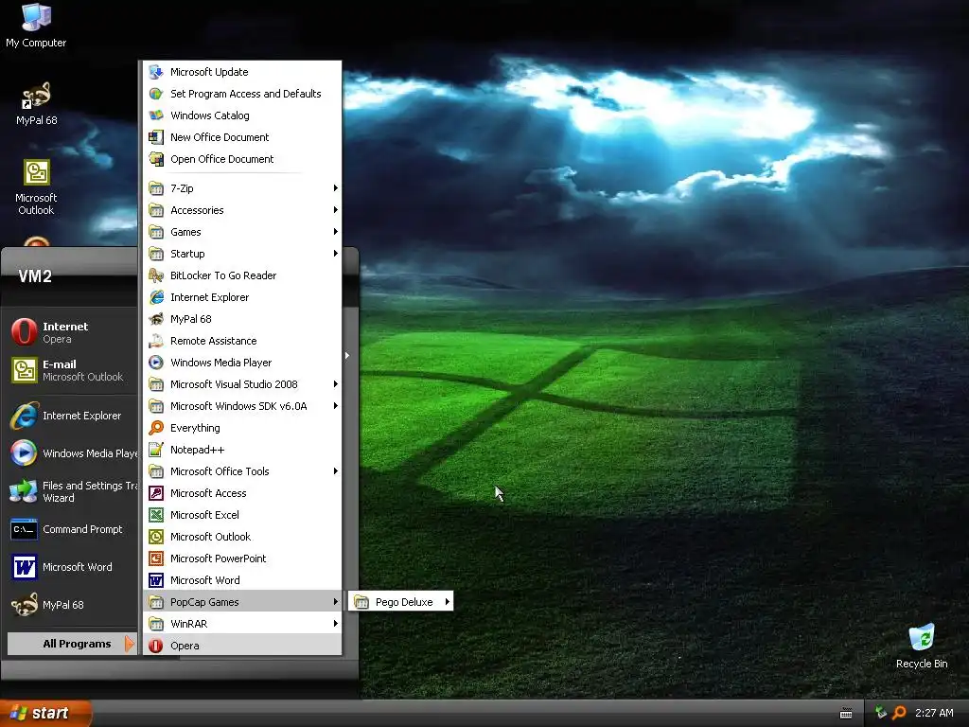Click the Microsoft Word label in All Programs
Image resolution: width=969 pixels, height=727 pixels.
(x=204, y=580)
